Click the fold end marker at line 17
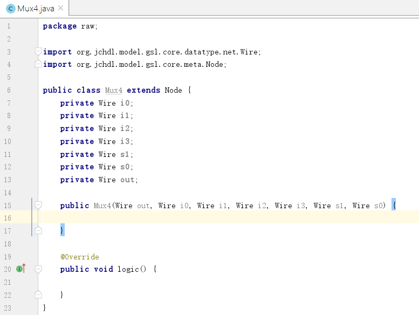 (x=38, y=230)
